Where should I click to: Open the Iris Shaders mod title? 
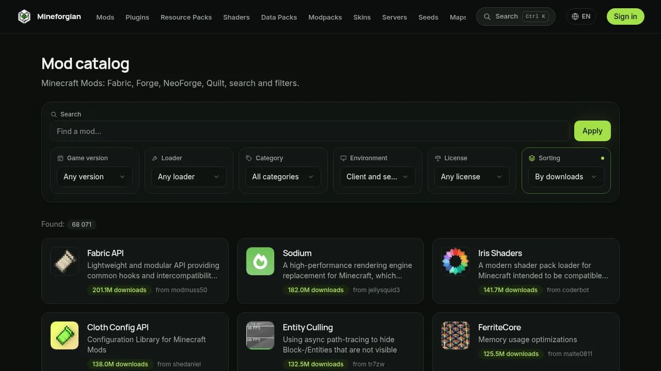pos(500,253)
